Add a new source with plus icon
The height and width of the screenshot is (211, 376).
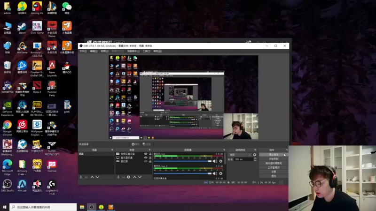118,177
